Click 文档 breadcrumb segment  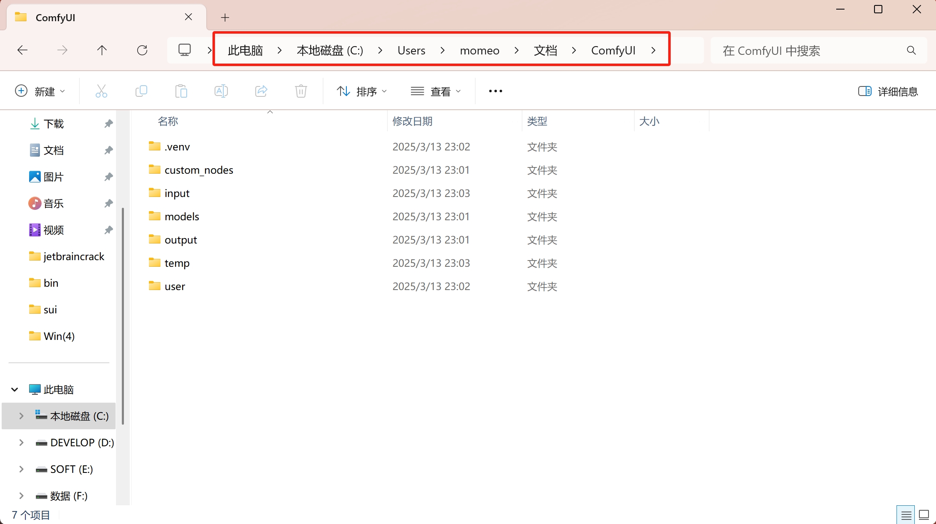click(545, 50)
